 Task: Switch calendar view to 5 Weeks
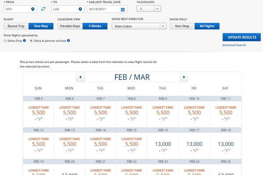[x=95, y=26]
